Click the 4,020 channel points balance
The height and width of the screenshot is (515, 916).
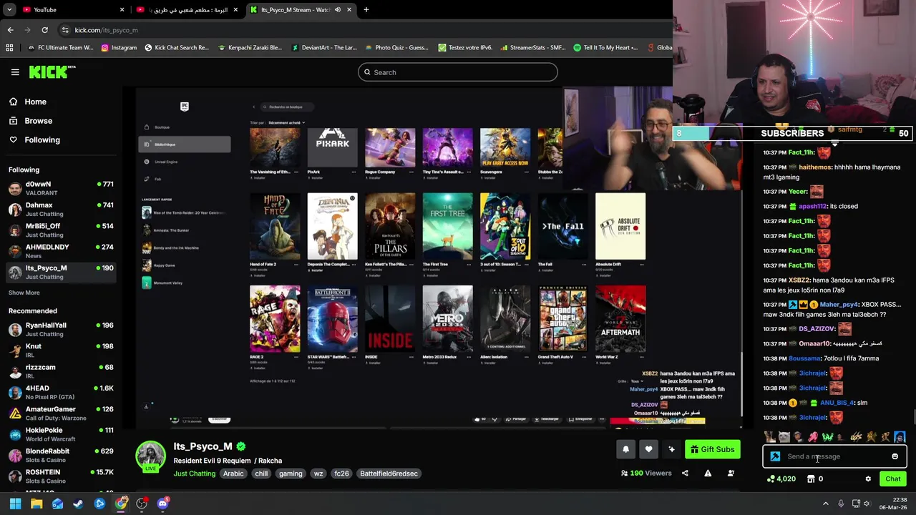[x=781, y=479]
